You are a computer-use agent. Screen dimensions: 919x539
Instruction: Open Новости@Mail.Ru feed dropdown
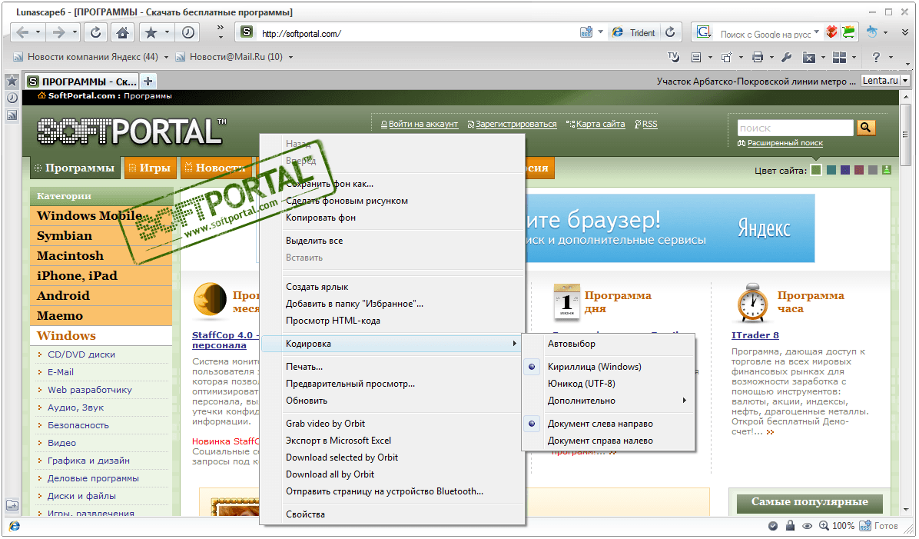tap(290, 58)
